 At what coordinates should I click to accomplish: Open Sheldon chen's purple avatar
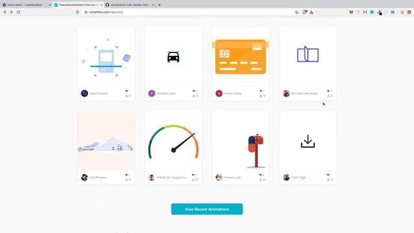coord(151,93)
